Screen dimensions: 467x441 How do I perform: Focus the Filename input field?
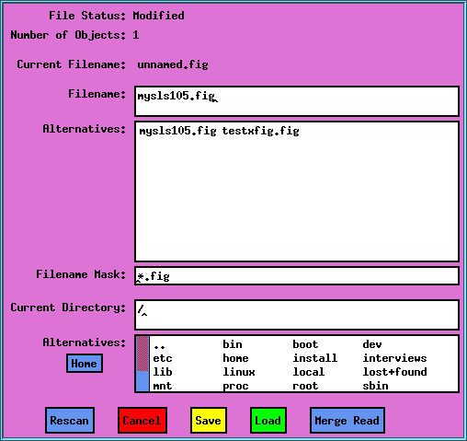297,101
